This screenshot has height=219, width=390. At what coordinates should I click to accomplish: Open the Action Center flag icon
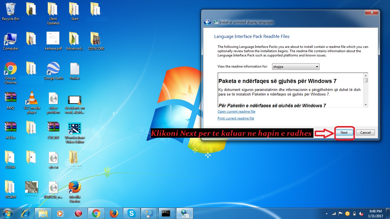341,214
